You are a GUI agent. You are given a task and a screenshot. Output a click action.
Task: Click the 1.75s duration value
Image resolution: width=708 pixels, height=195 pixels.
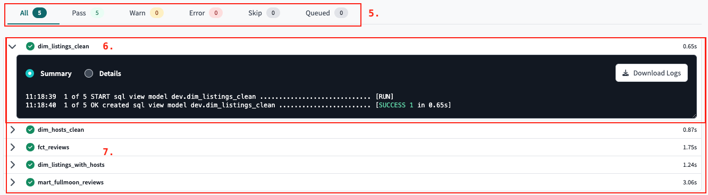(689, 147)
